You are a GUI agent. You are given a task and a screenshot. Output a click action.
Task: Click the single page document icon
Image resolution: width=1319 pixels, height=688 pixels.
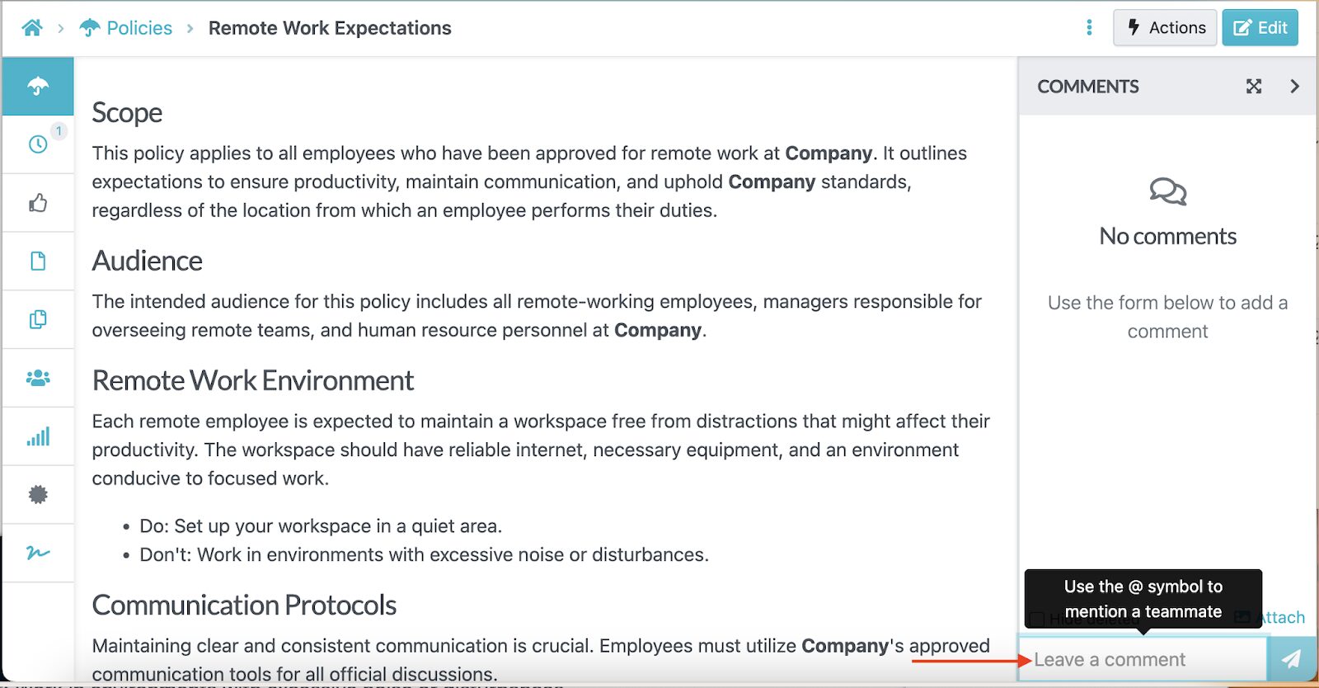pos(38,261)
